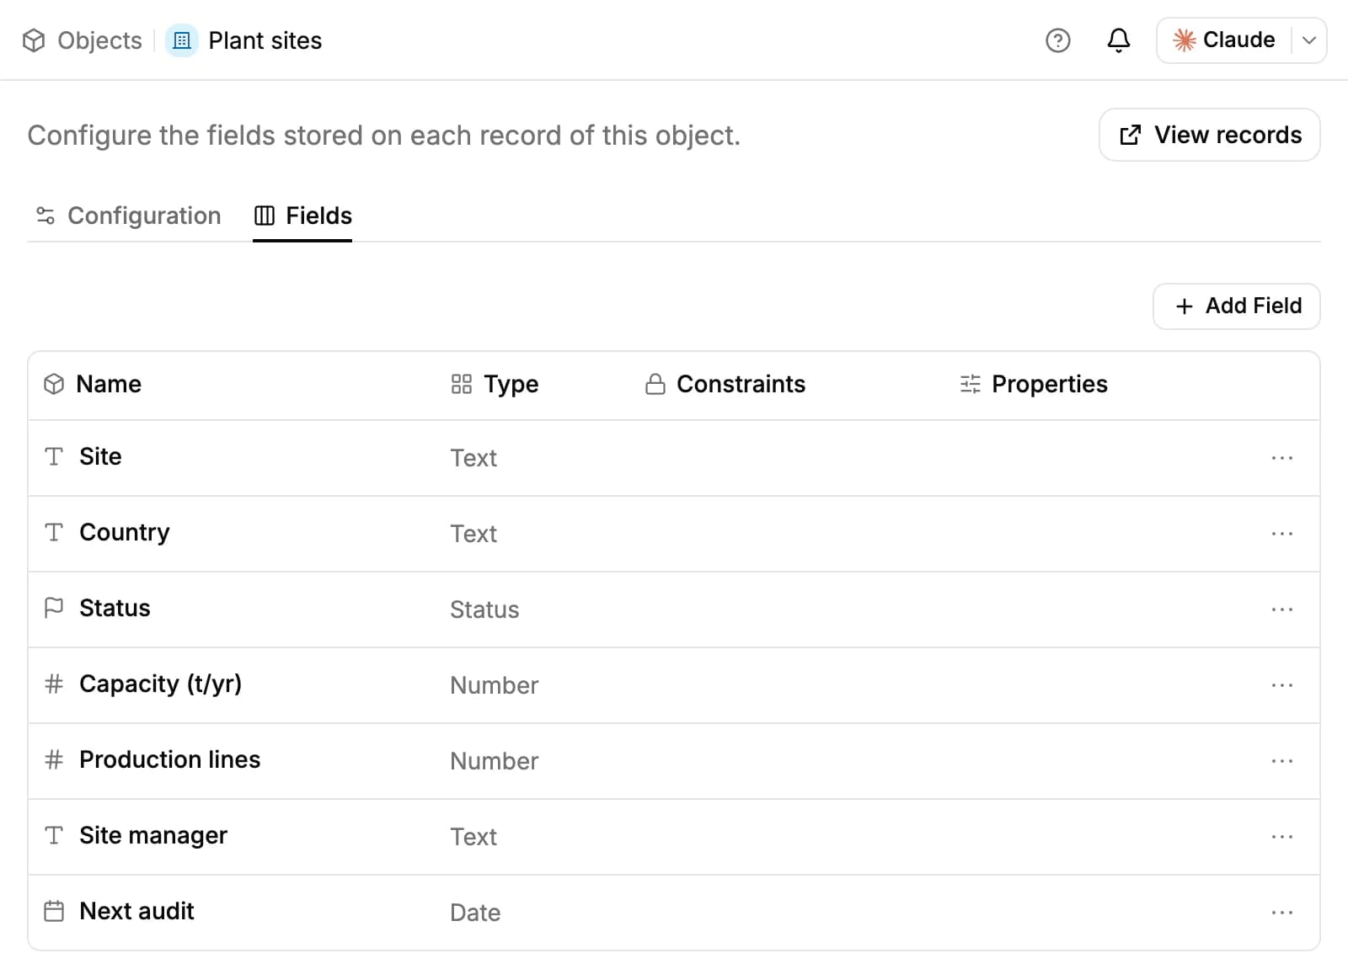Select the Production lines field name
Image resolution: width=1348 pixels, height=953 pixels.
click(x=169, y=759)
